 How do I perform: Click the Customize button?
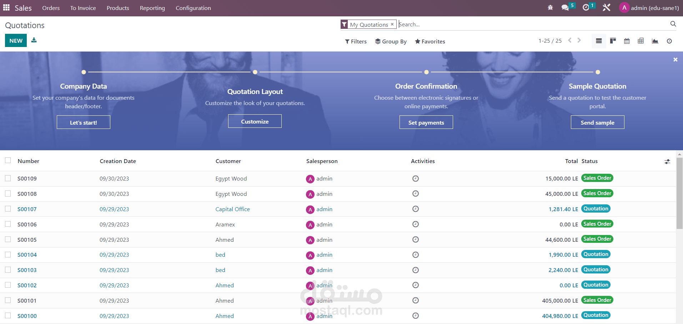coord(255,121)
